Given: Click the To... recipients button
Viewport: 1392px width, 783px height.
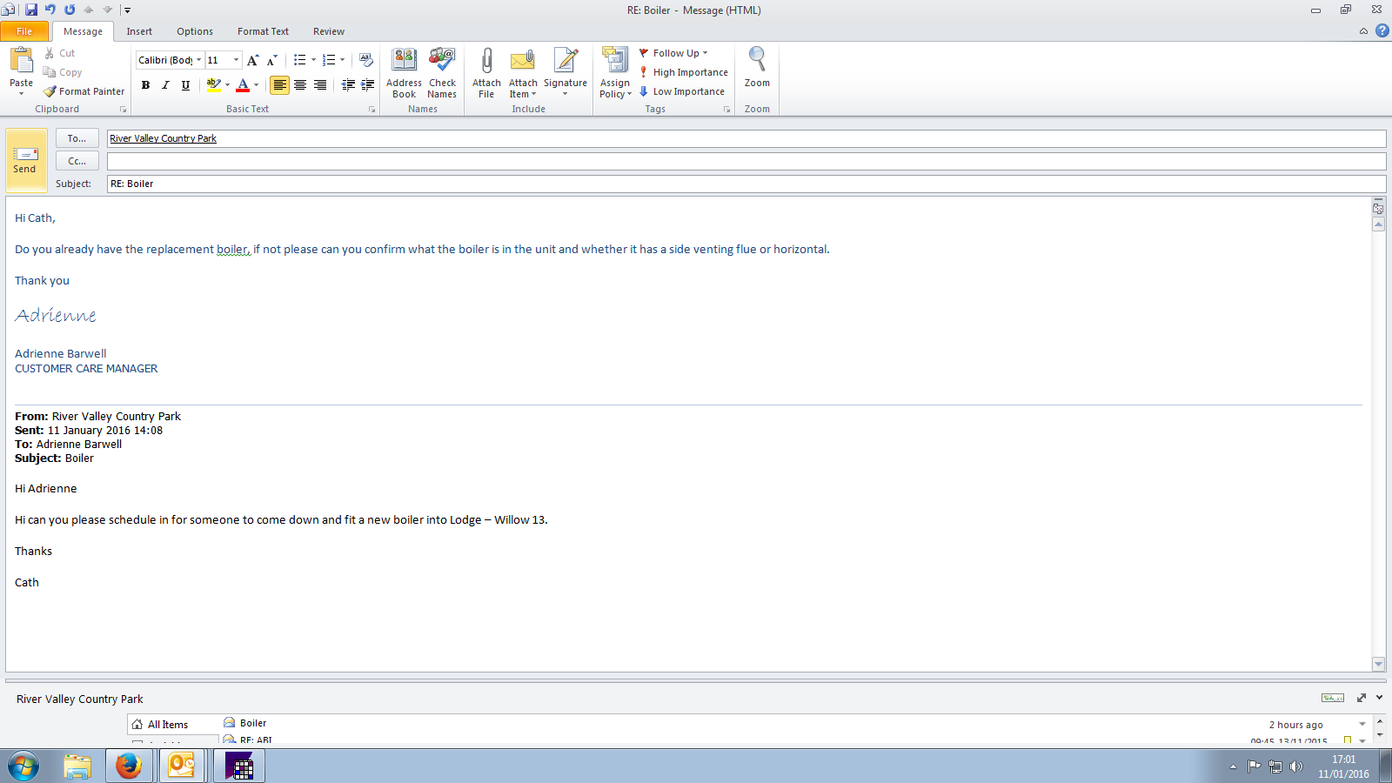Looking at the screenshot, I should pos(77,138).
